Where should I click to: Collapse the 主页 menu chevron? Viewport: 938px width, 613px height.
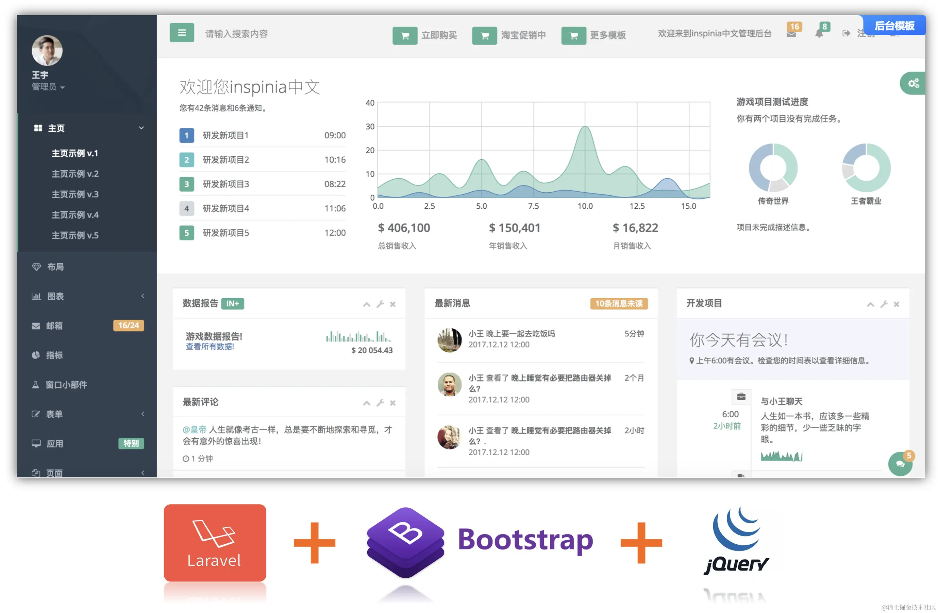click(x=141, y=128)
